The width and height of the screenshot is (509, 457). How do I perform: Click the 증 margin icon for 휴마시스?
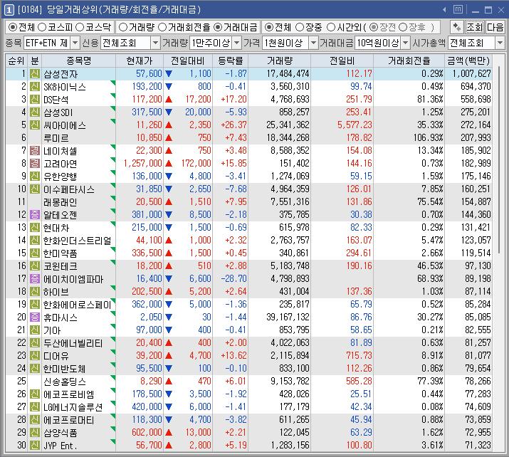(35, 317)
